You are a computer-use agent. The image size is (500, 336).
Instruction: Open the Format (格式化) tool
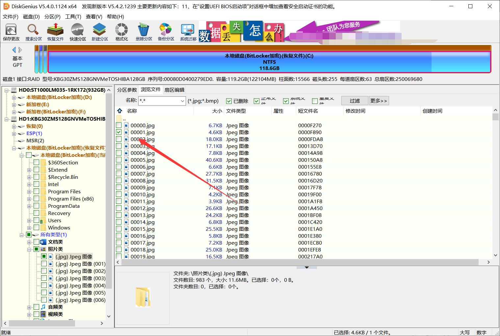(121, 32)
